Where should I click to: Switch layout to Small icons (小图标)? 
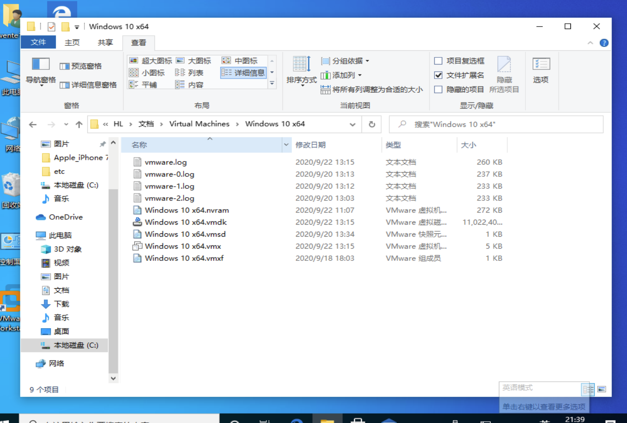pyautogui.click(x=147, y=73)
